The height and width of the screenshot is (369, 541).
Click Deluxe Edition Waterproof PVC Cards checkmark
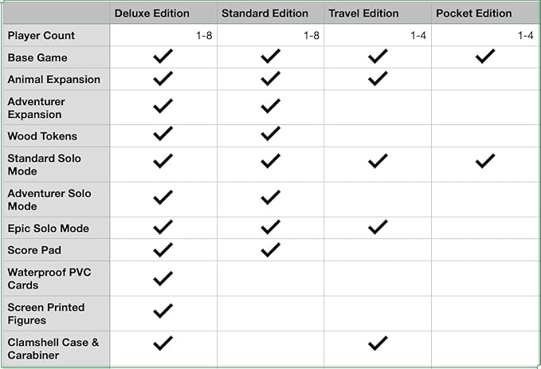pos(163,278)
